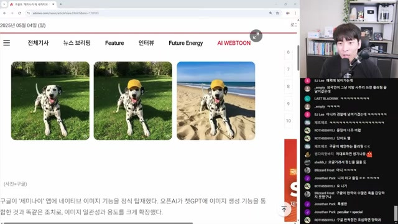The width and height of the screenshot is (398, 224).
Task: Click article paragraph beginning 구글이 '제미나이'
Action: [x=132, y=207]
